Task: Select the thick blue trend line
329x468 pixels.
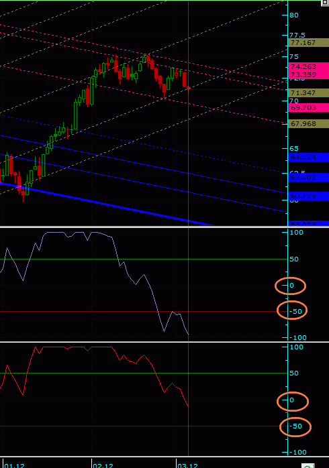Action: coord(107,204)
